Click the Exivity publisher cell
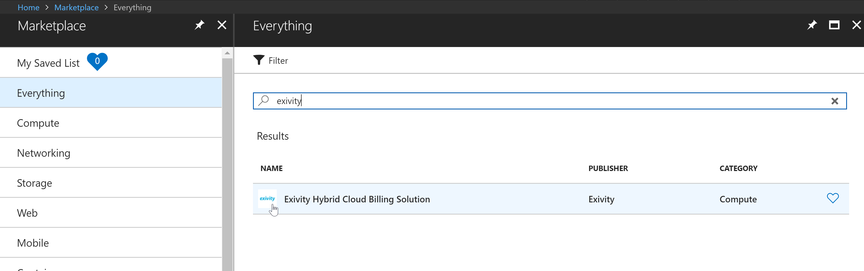The width and height of the screenshot is (864, 271). tap(601, 199)
